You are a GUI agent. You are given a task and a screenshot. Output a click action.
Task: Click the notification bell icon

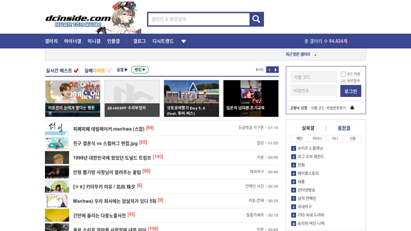click(x=352, y=108)
